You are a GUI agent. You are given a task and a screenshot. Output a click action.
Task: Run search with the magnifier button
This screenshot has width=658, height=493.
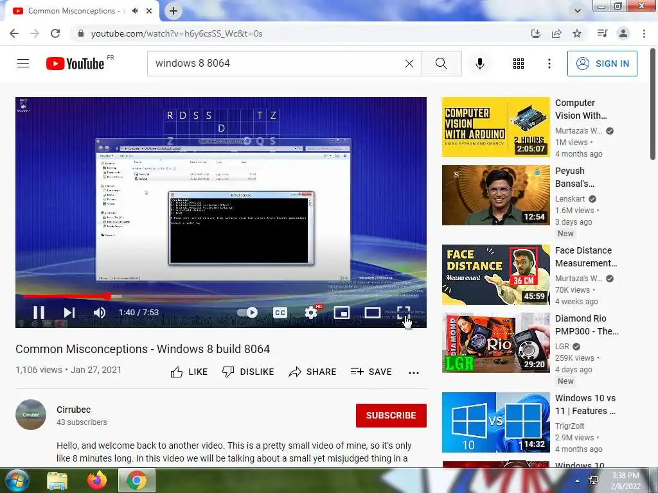pos(441,64)
